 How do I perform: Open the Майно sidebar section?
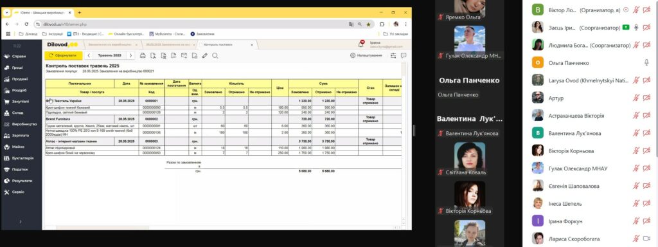(x=14, y=147)
